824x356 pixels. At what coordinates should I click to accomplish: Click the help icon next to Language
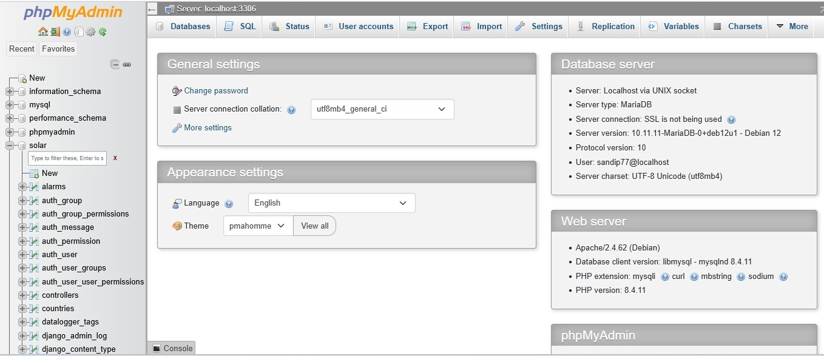coord(229,204)
